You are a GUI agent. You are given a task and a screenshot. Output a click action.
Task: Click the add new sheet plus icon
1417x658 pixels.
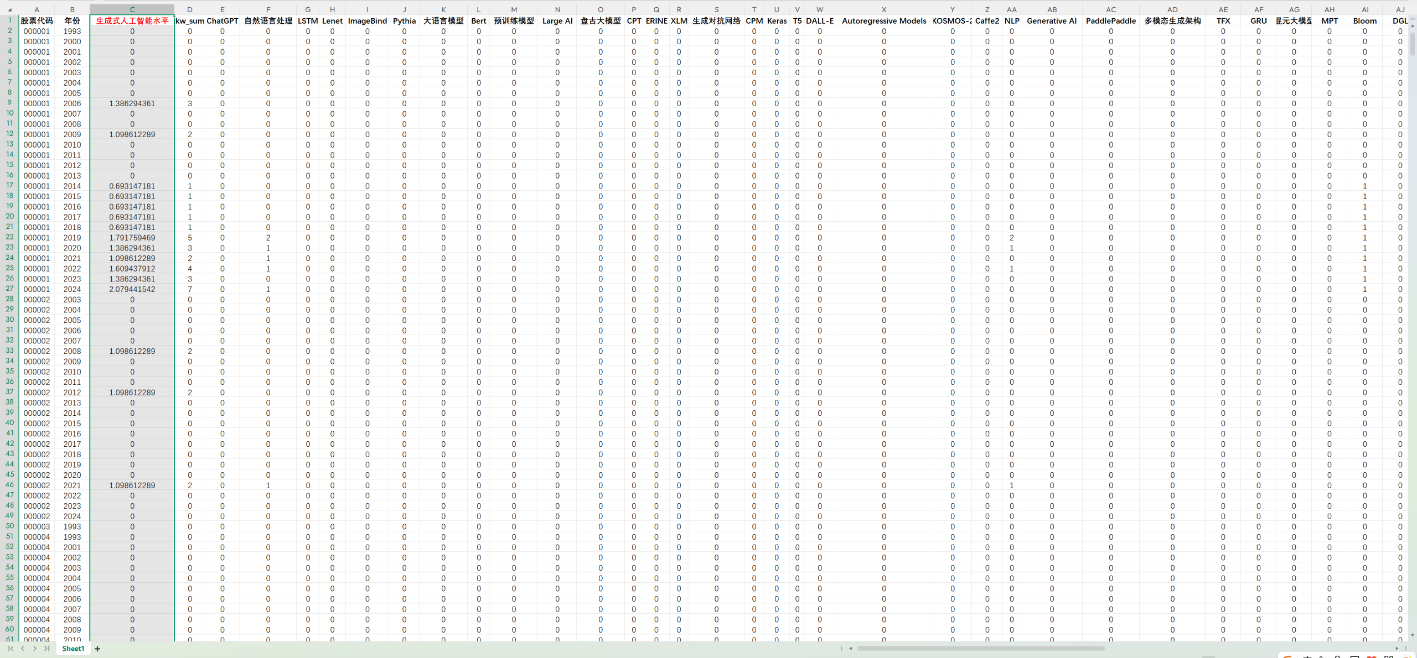click(97, 649)
